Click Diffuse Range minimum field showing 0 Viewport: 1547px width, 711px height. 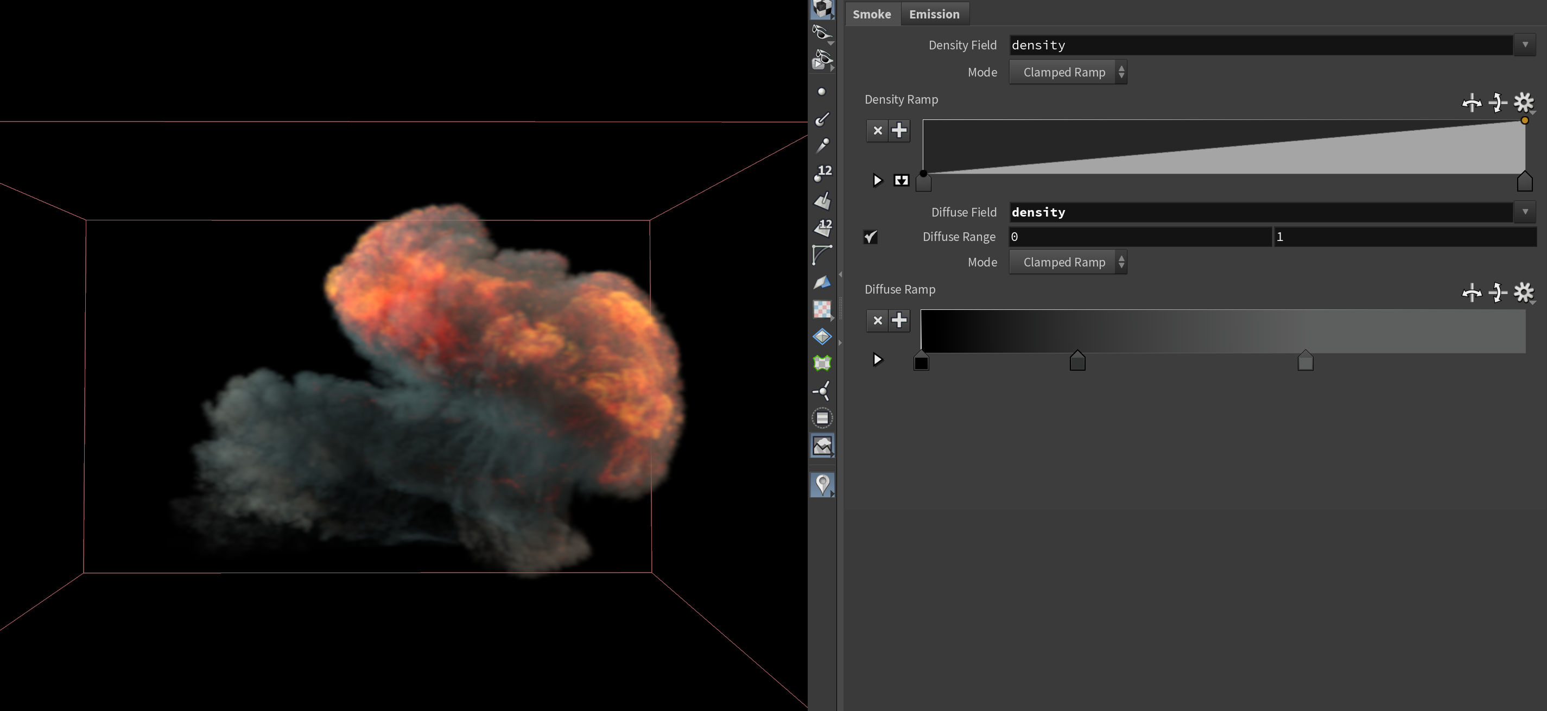(x=1140, y=237)
